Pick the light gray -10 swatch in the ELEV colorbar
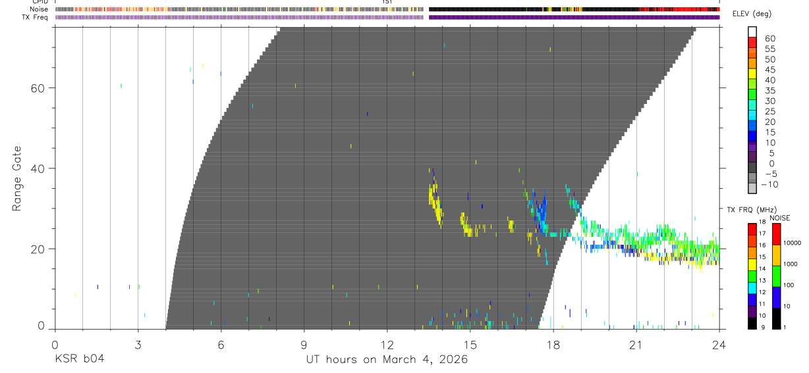The width and height of the screenshot is (809, 373). coord(752,189)
